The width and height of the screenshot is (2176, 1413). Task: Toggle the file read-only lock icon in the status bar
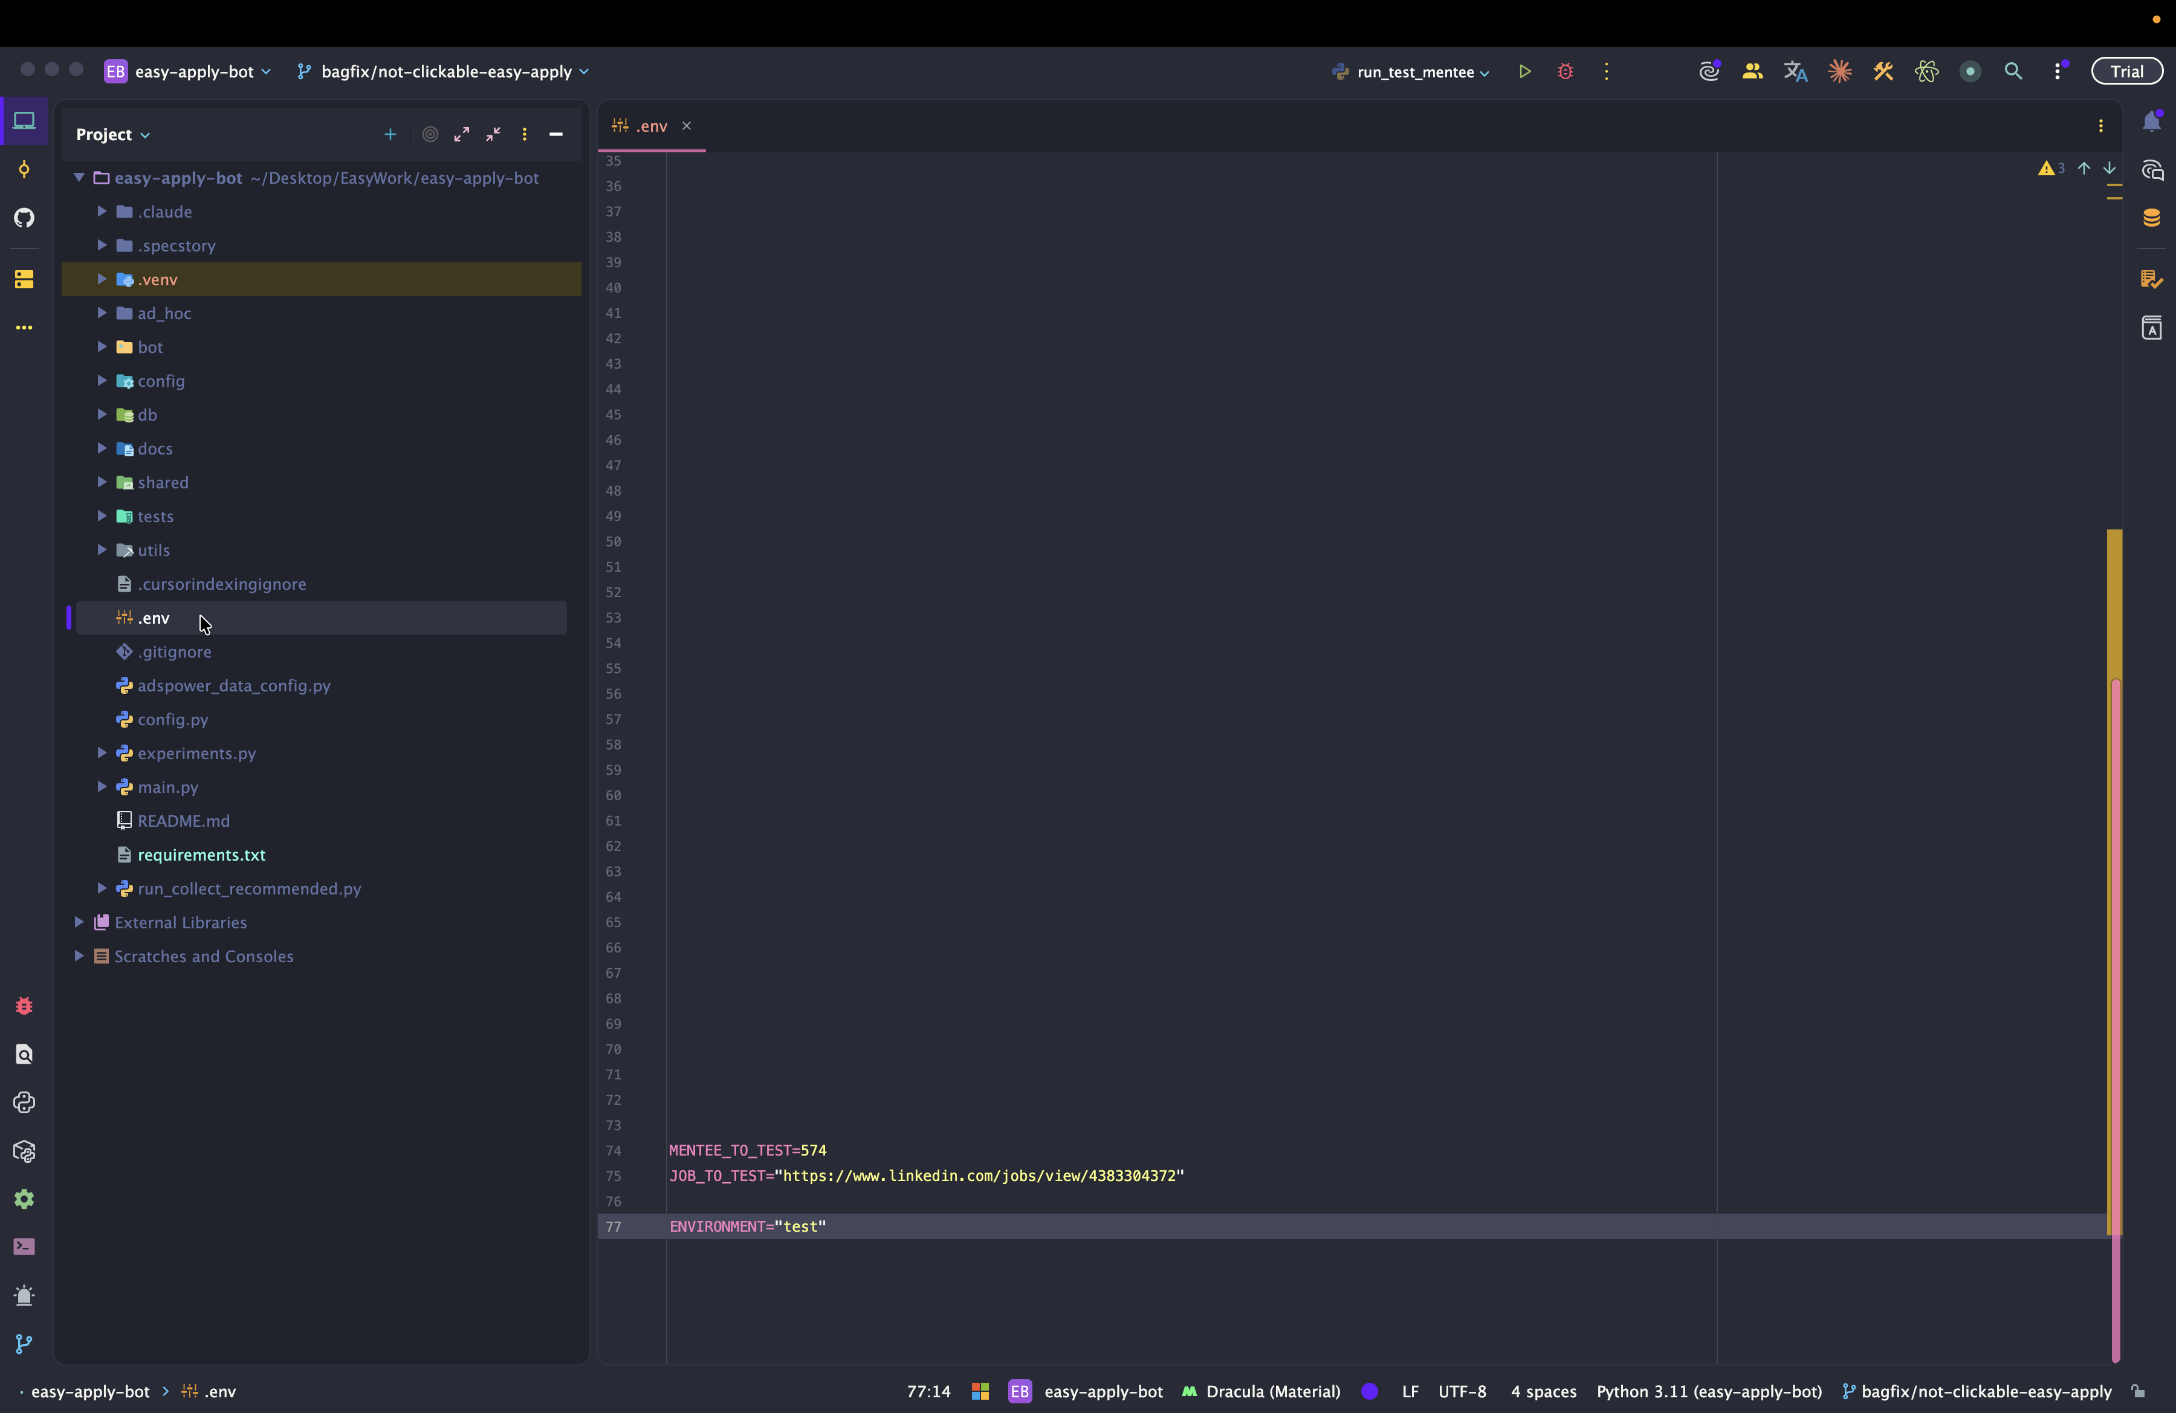coord(2137,1391)
